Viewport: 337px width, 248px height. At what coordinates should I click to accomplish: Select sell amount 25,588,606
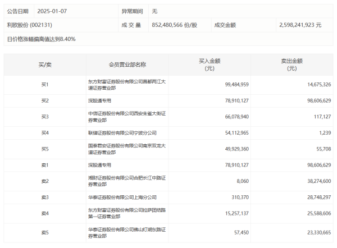click(319, 213)
